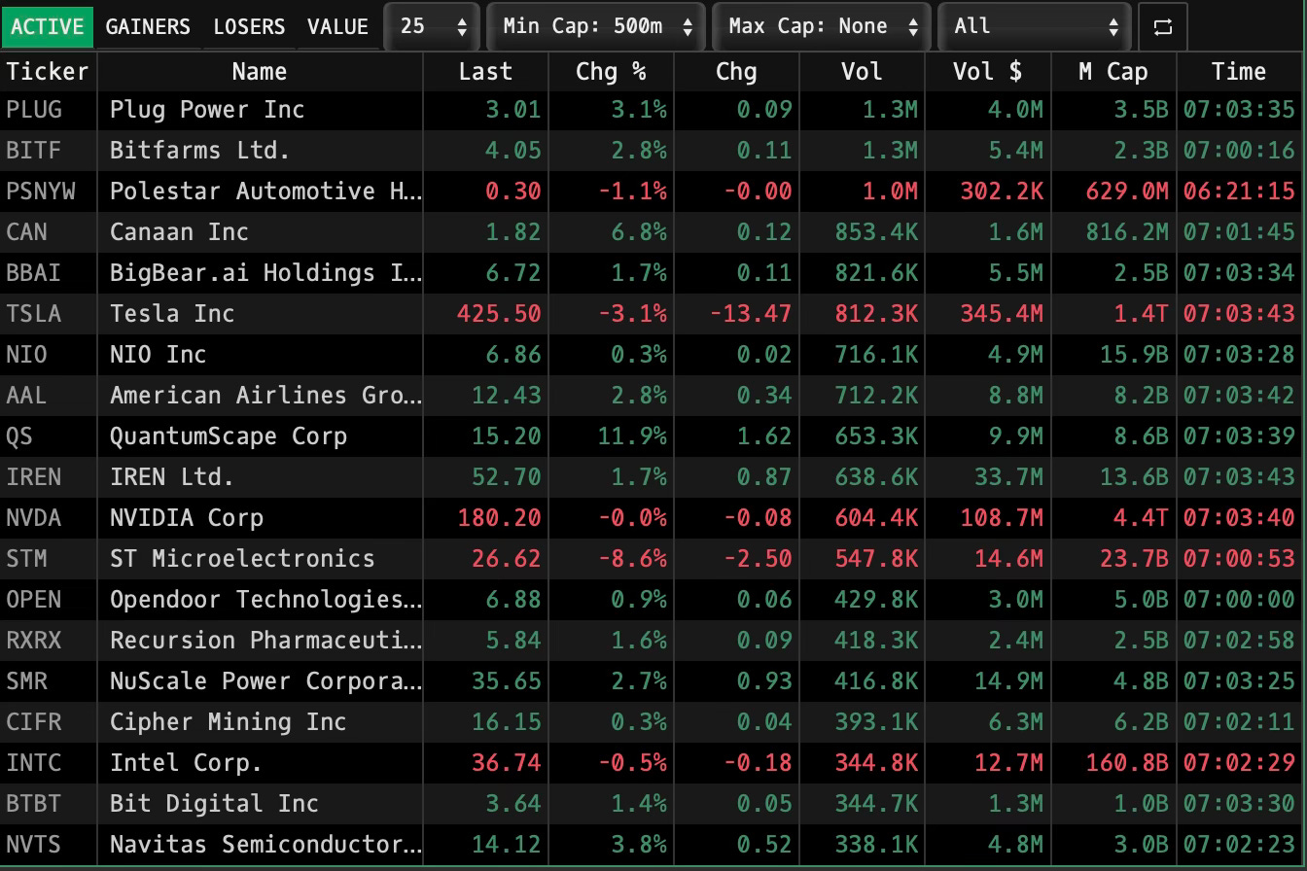
Task: Sort by the Last column header
Action: tap(485, 72)
